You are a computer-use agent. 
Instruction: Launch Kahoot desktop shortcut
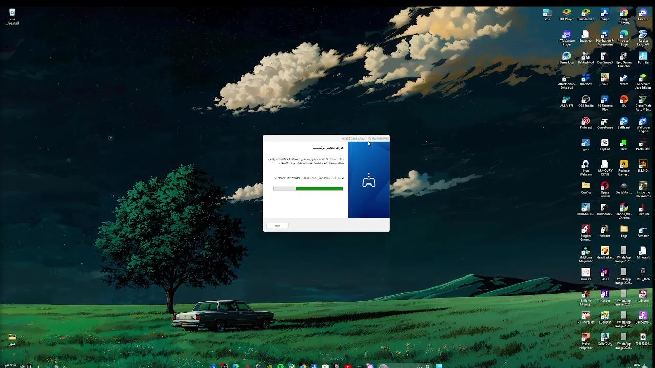click(x=605, y=295)
